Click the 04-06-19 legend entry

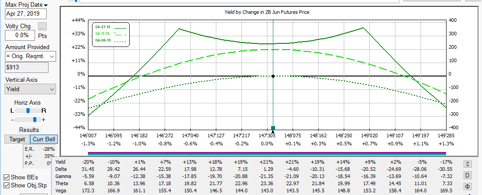111,40
